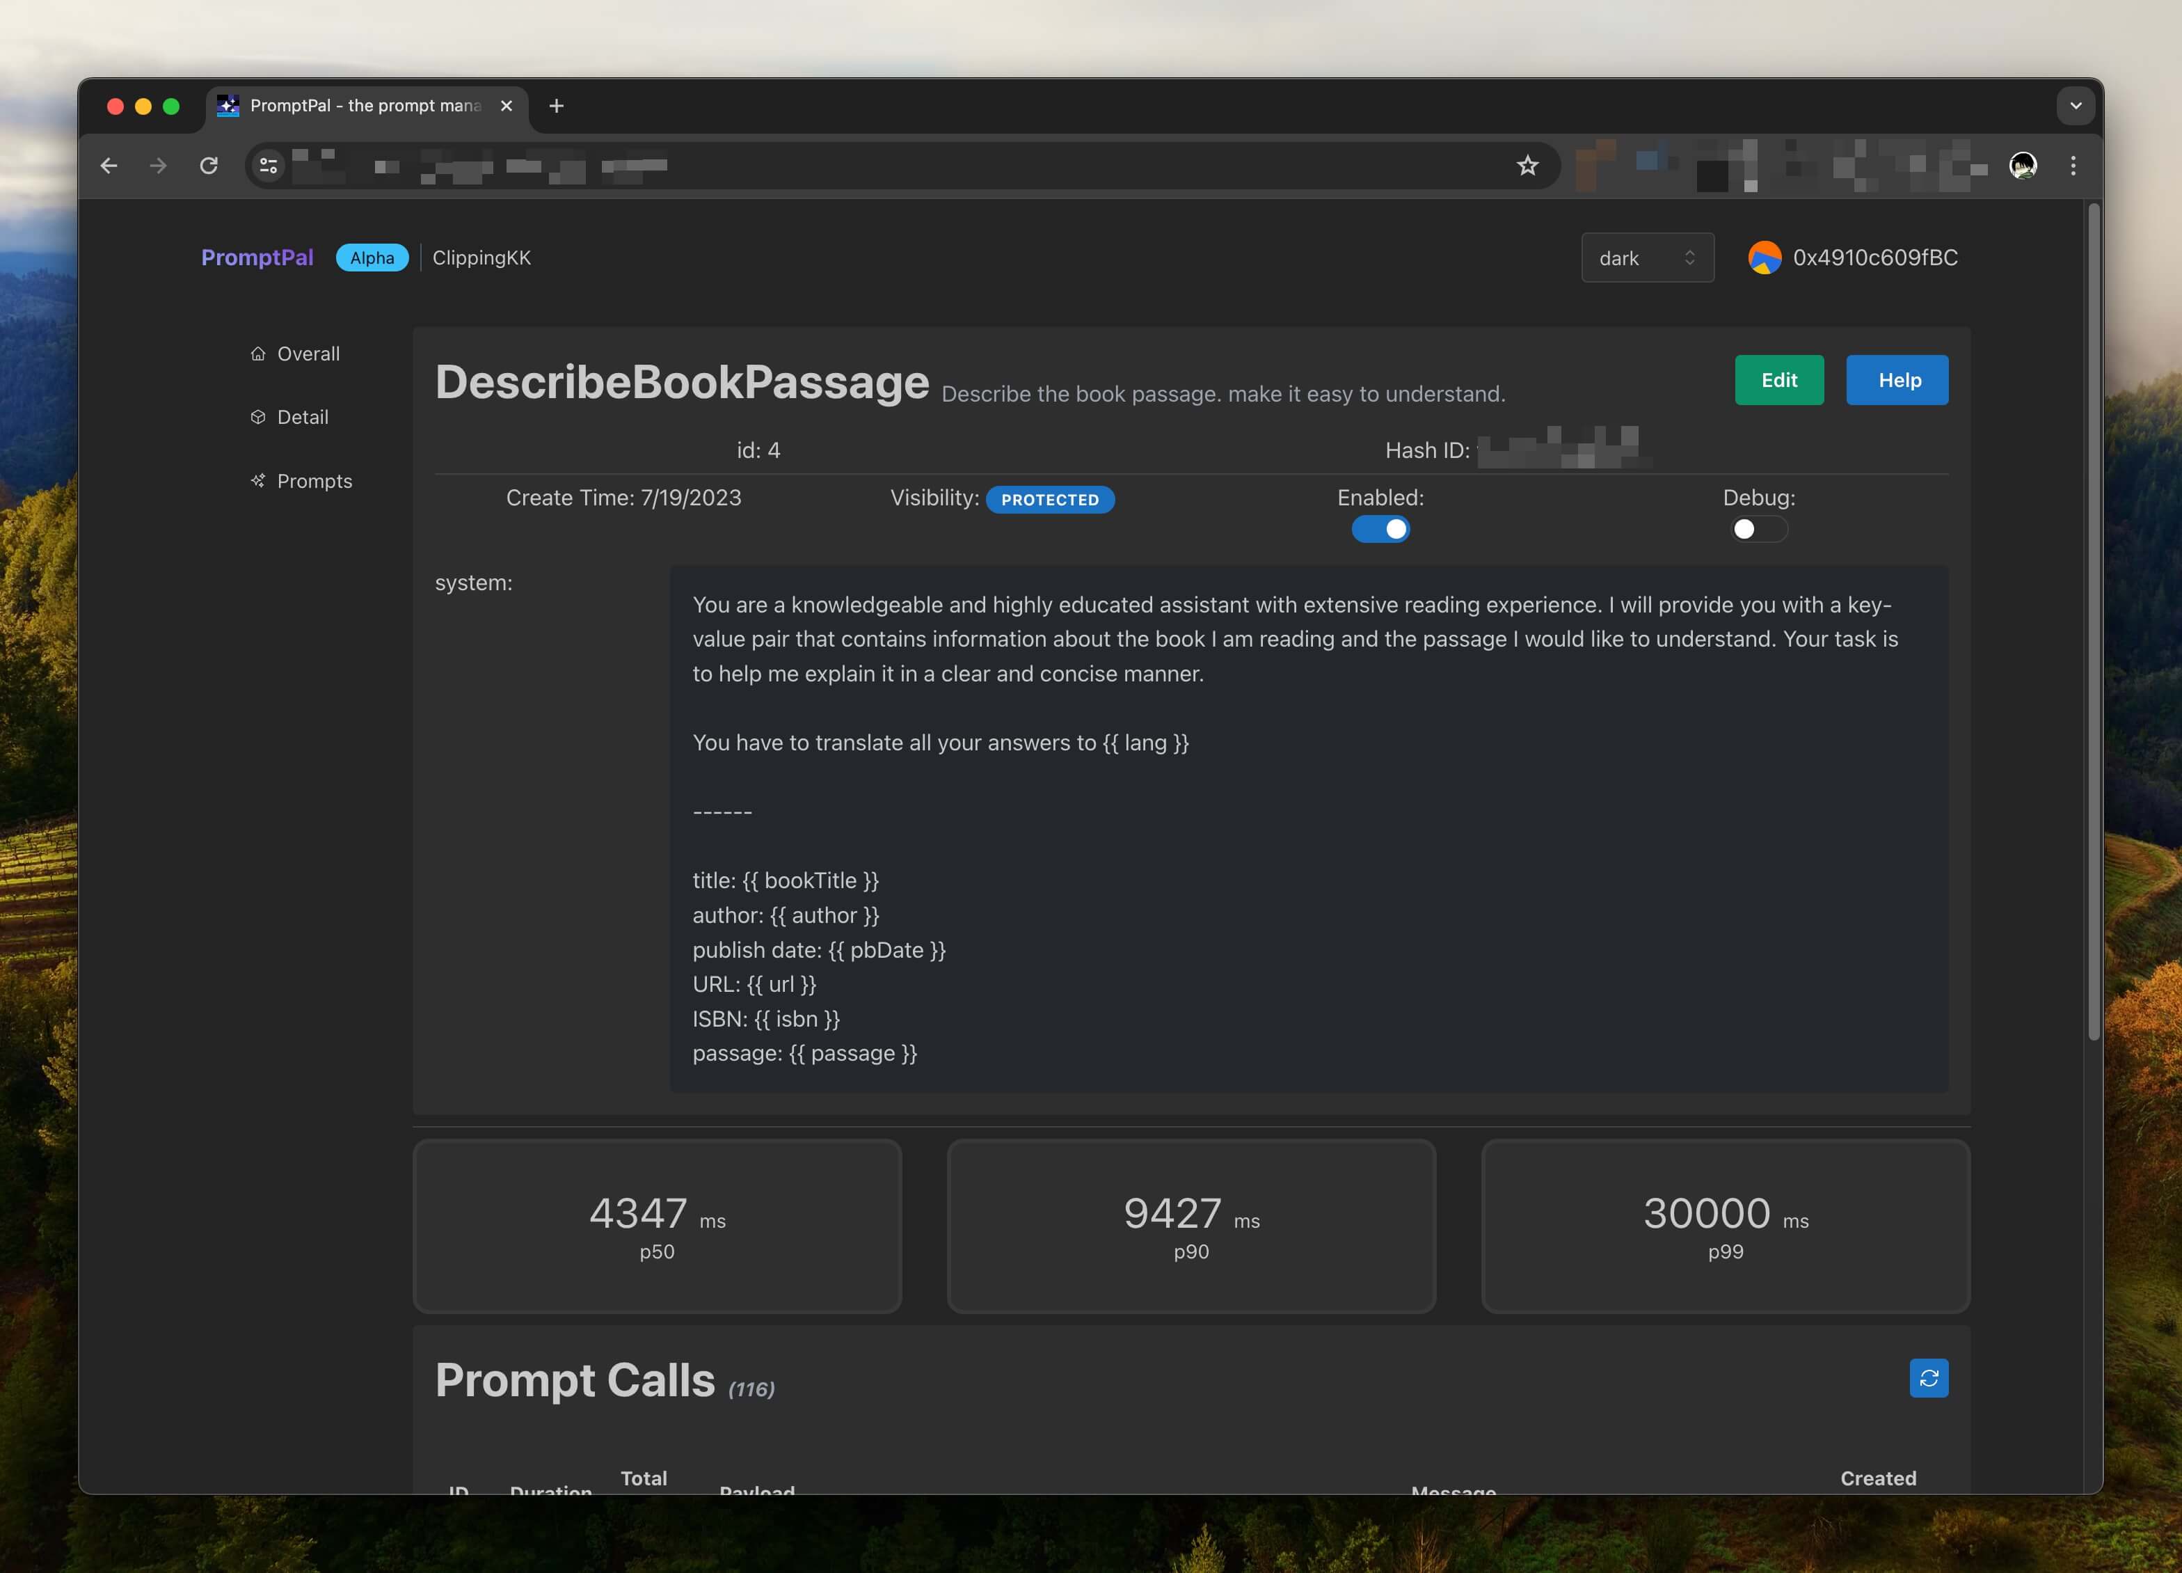Click the Alpha badge
The image size is (2182, 1573).
point(372,258)
